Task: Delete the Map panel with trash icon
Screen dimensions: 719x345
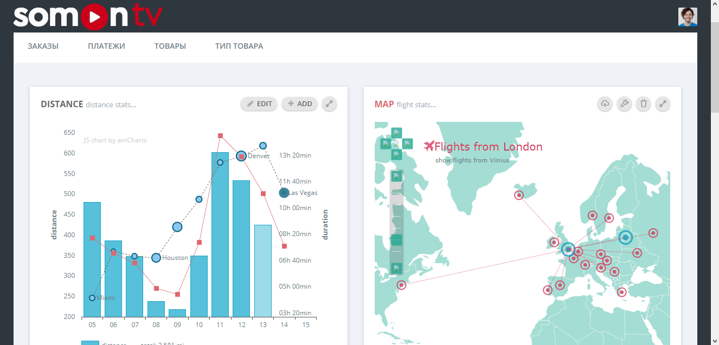Action: tap(643, 104)
